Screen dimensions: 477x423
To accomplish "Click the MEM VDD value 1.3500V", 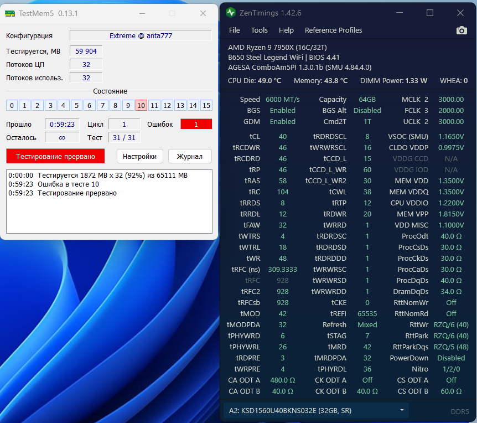I will [451, 181].
